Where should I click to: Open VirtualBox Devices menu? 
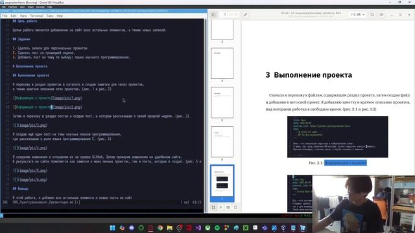40,7
